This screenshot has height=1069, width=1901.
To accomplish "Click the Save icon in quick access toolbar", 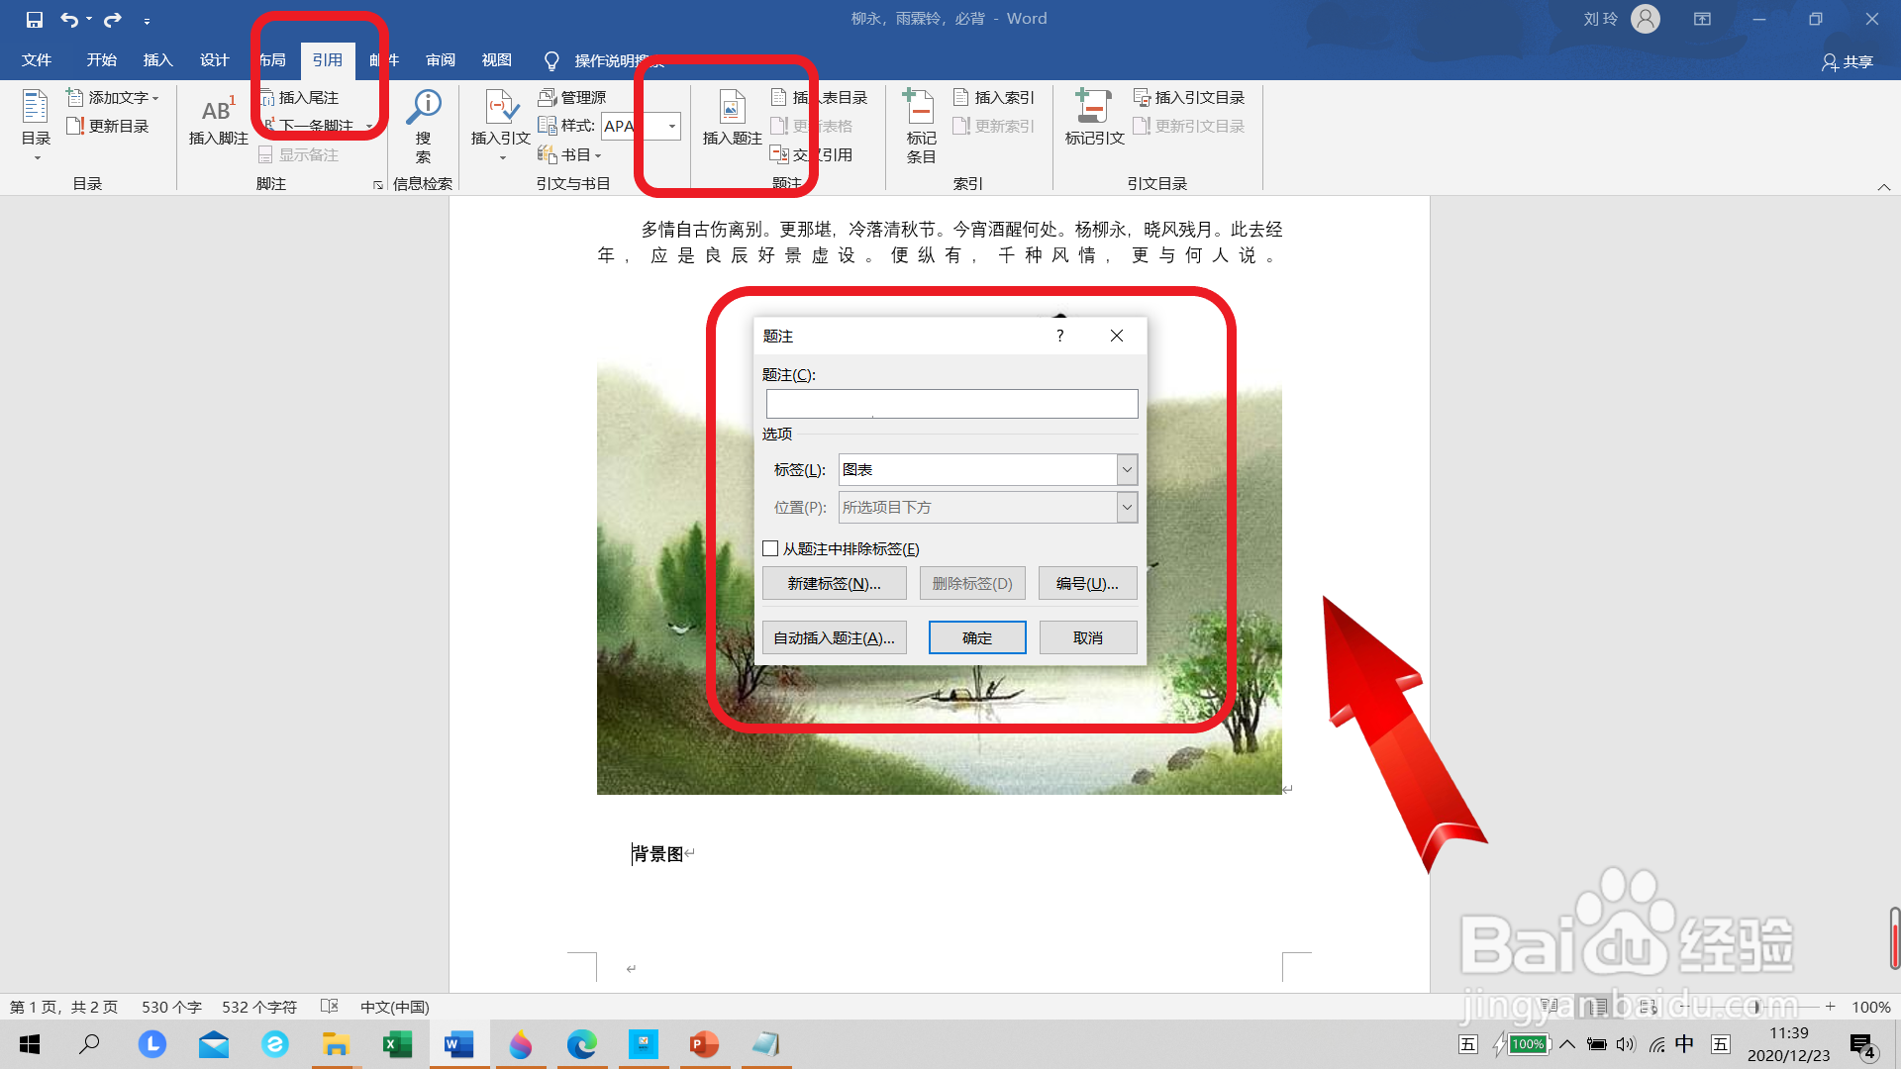I will pos(35,20).
